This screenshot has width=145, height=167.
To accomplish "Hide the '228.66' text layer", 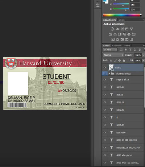I will (x=105, y=95).
